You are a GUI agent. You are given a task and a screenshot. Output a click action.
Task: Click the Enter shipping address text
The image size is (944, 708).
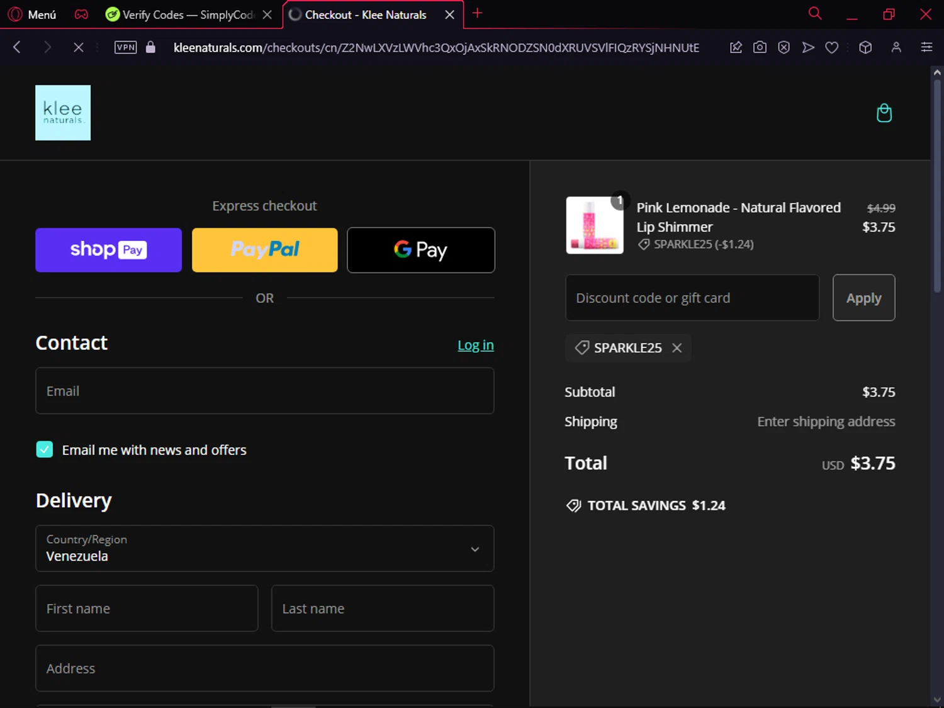pyautogui.click(x=826, y=422)
